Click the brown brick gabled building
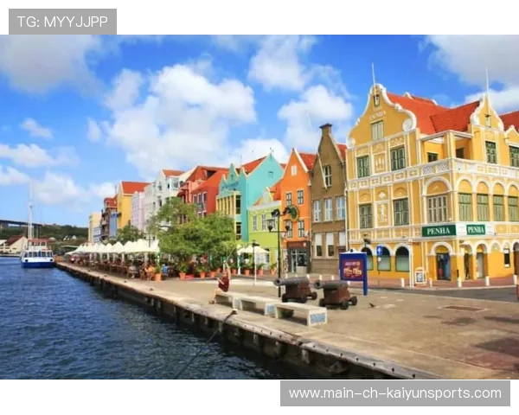Viewport: 519px width, 415px height. pos(328,199)
